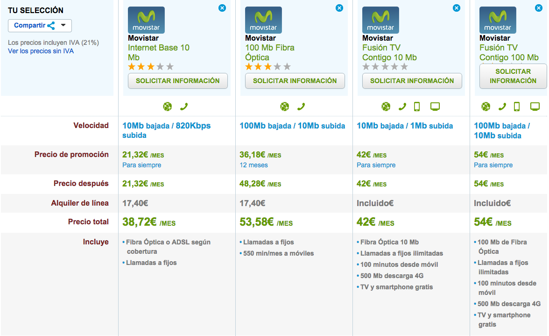This screenshot has height=336, width=549.
Task: Click internet globe icon under 100 Mb Fibra Óptica
Action: pos(285,107)
